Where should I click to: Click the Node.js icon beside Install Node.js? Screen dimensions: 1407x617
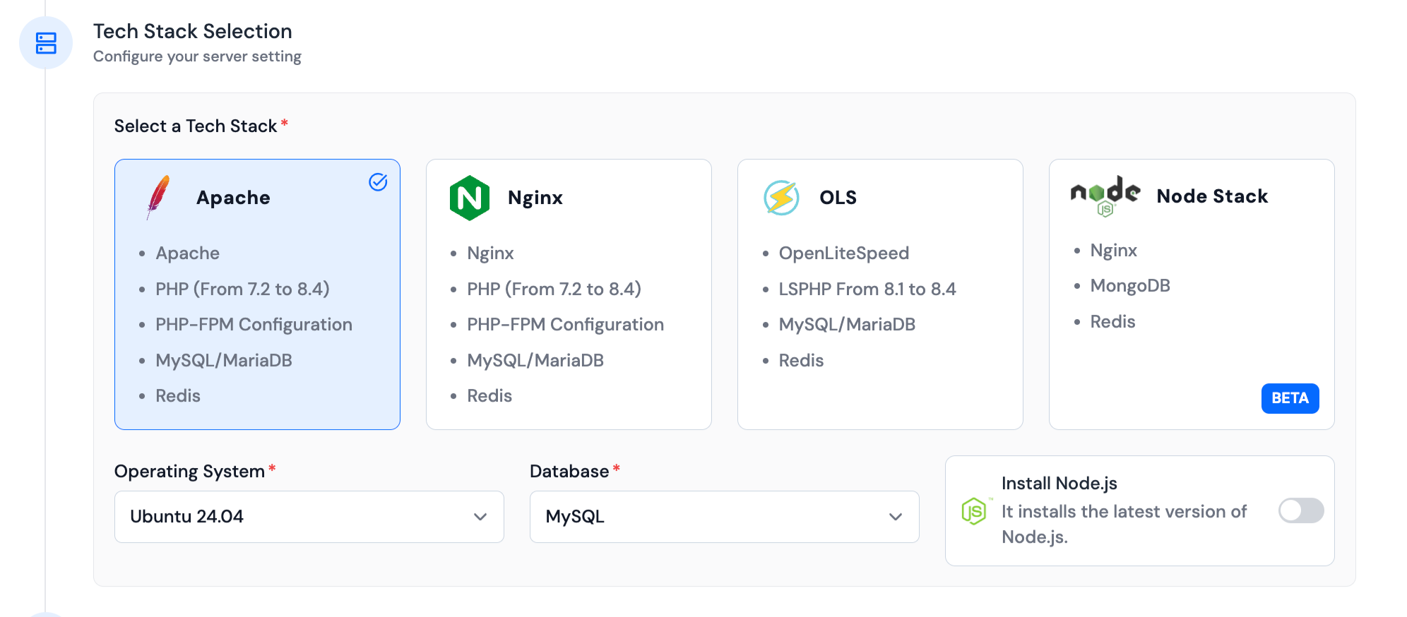pos(974,510)
